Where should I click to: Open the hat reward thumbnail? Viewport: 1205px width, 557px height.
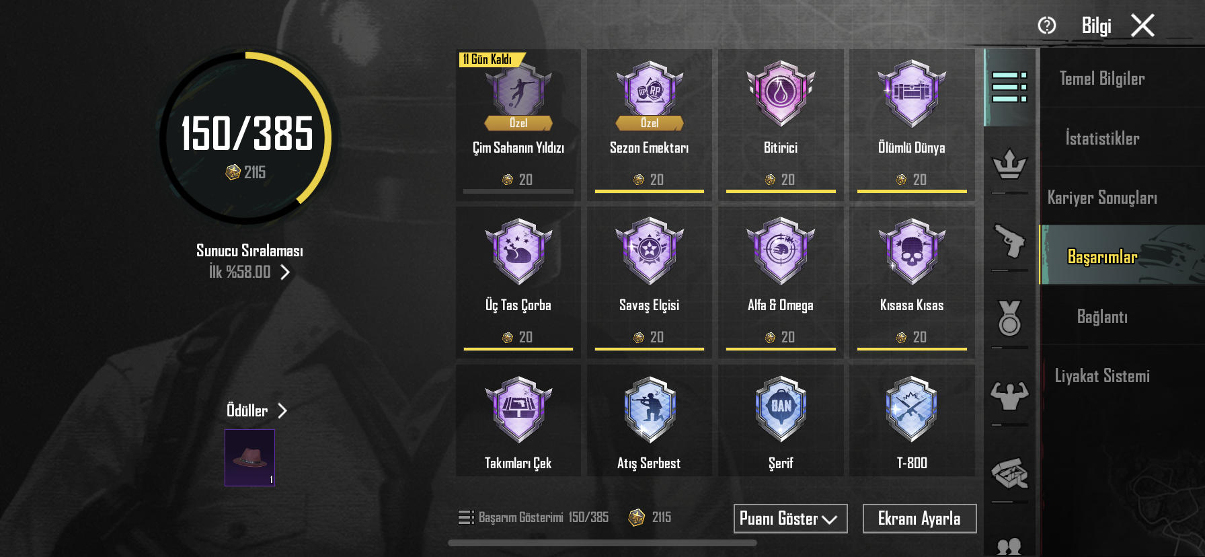249,457
